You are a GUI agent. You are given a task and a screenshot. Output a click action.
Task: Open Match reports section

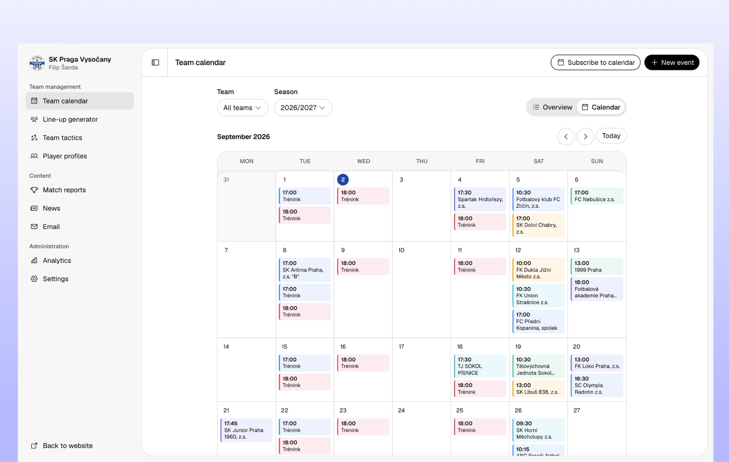(x=79, y=190)
